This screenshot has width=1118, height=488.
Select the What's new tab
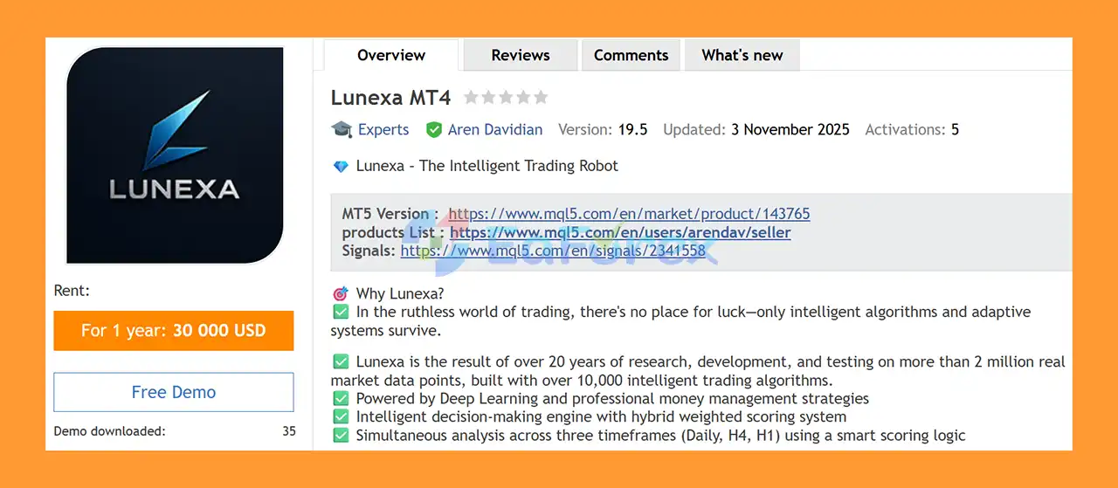click(742, 55)
